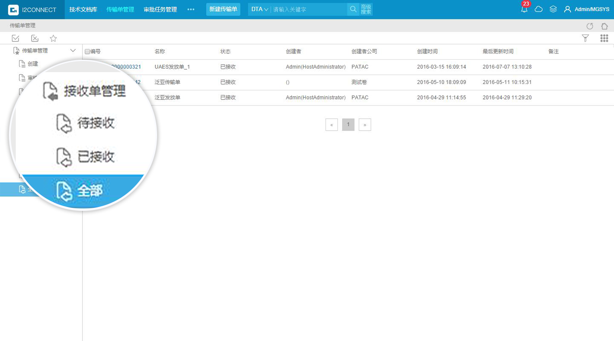Click the 编号 column header
This screenshot has width=614, height=341.
95,52
